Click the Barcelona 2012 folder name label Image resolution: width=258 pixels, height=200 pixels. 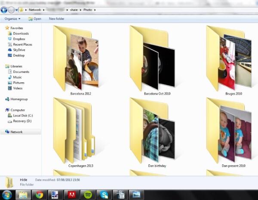pyautogui.click(x=81, y=94)
